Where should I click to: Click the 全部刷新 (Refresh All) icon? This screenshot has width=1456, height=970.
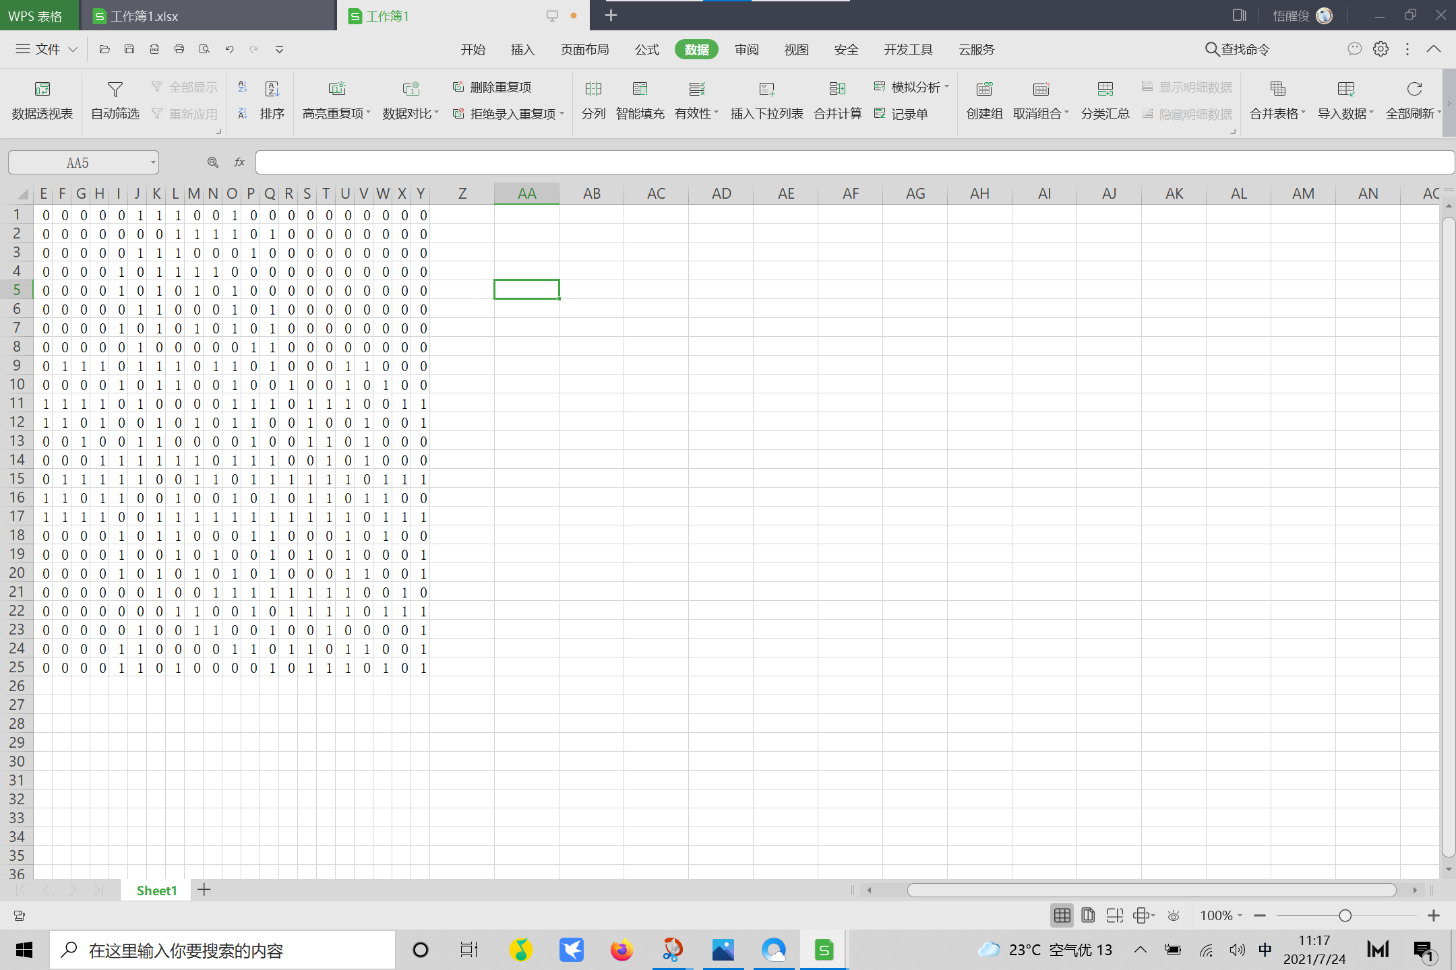(1413, 100)
